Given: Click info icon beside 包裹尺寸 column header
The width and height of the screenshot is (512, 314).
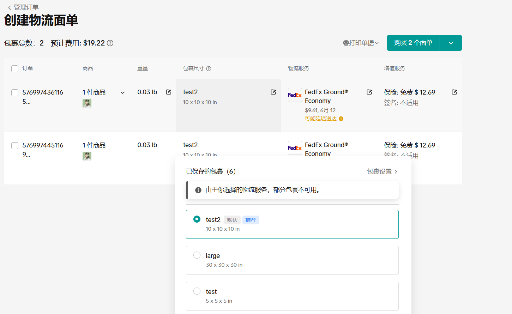Looking at the screenshot, I should click(x=209, y=68).
